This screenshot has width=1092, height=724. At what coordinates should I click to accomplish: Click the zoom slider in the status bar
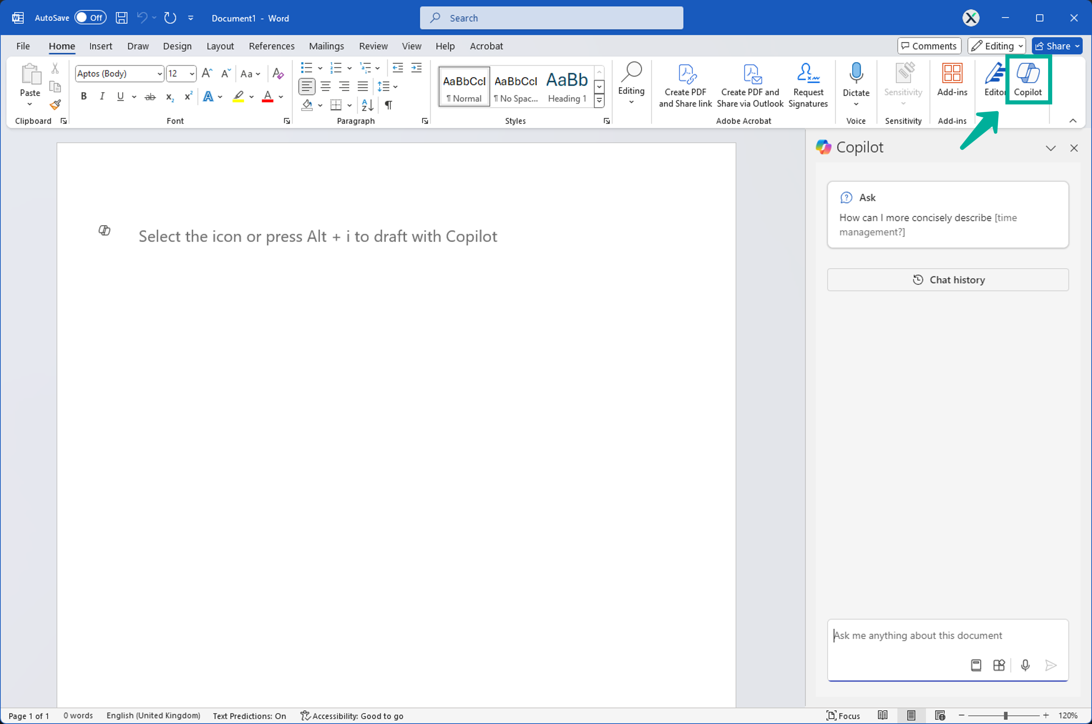1005,715
